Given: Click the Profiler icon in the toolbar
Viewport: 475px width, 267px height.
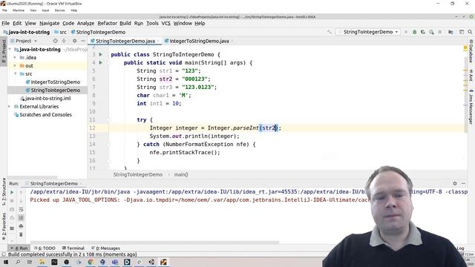Looking at the screenshot, I should (x=431, y=32).
